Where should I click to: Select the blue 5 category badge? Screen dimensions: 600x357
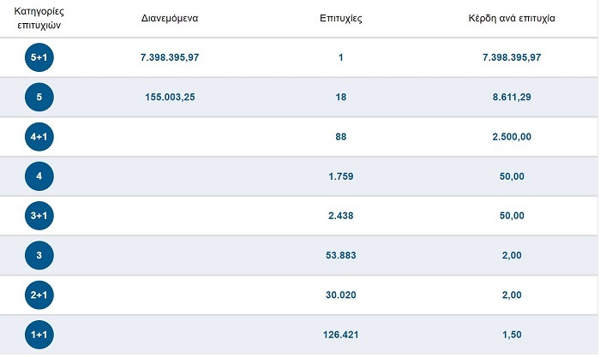click(39, 98)
